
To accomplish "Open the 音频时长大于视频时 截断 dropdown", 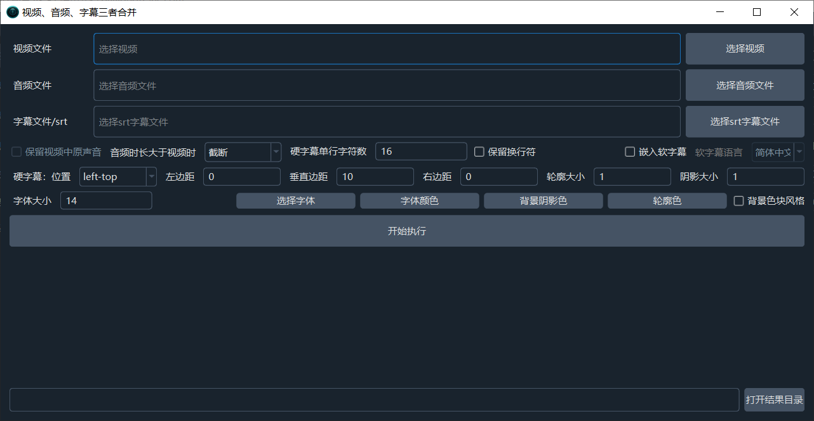I will click(276, 152).
